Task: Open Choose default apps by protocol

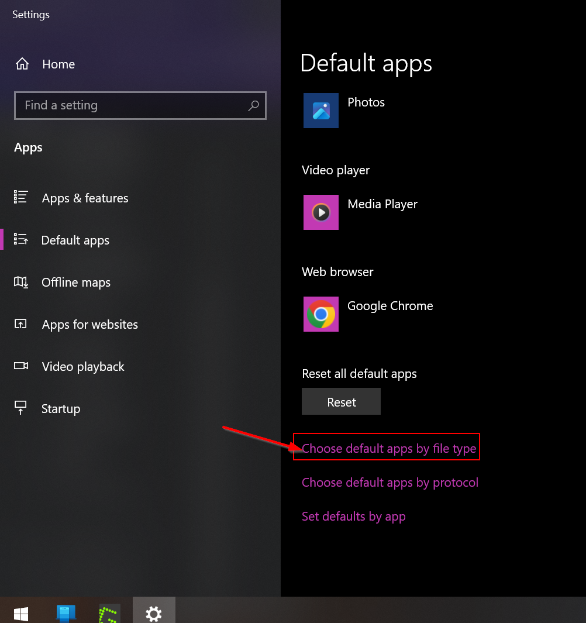Action: pyautogui.click(x=390, y=483)
